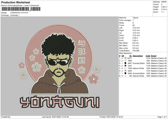Viewport: 168px width, 119px height.
Task: Click the 'EndX:' label
Action: pyautogui.click(x=122, y=38)
